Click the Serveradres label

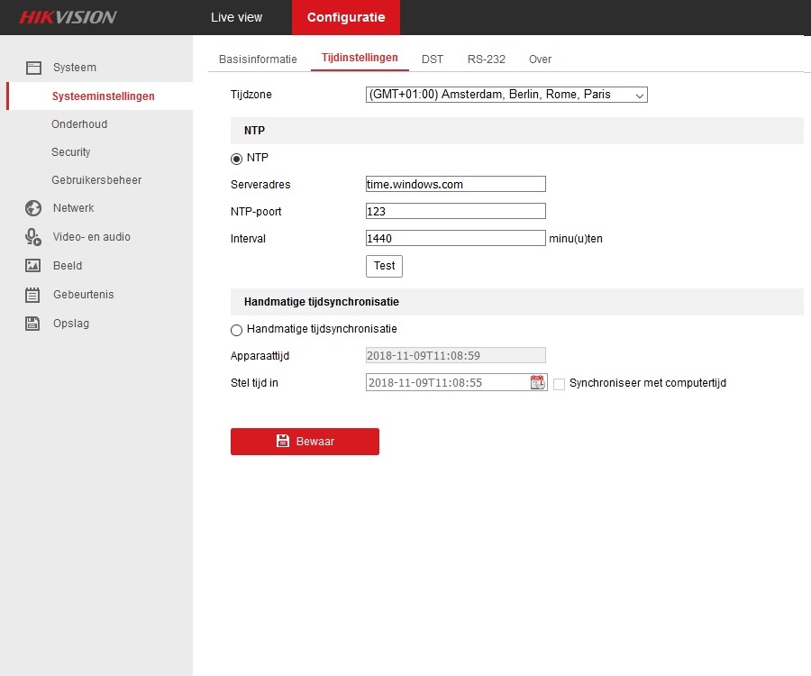[260, 184]
